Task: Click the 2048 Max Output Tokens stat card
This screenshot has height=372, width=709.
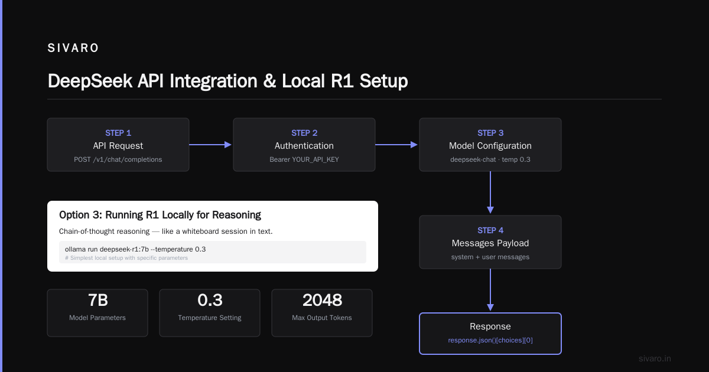Action: (322, 313)
